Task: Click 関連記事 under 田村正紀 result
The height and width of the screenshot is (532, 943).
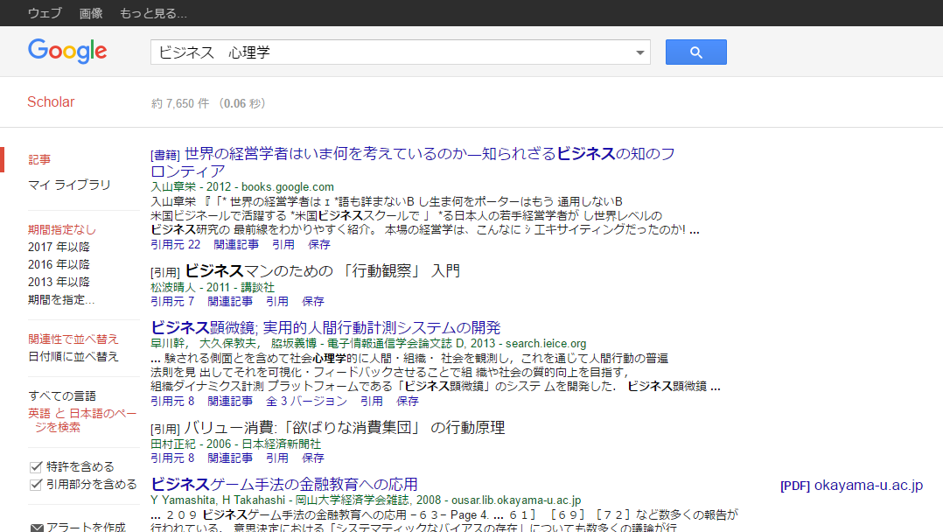Action: click(230, 458)
